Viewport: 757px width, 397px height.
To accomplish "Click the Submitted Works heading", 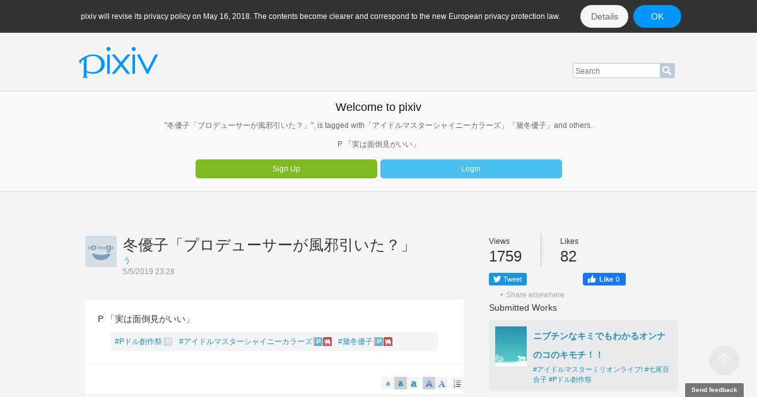I will pos(523,308).
